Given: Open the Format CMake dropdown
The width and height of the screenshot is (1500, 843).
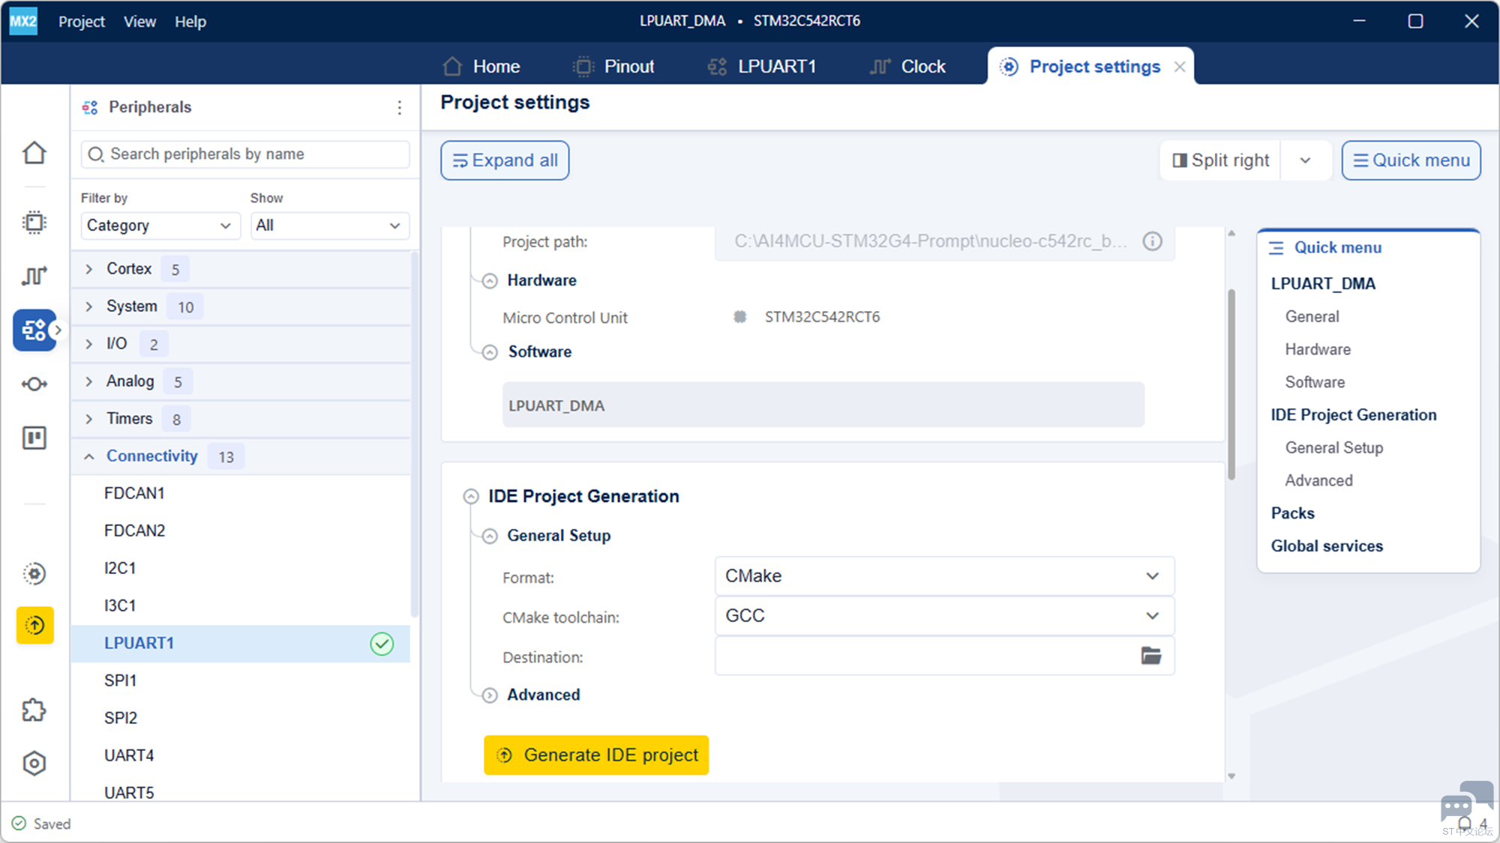Looking at the screenshot, I should click(x=944, y=576).
